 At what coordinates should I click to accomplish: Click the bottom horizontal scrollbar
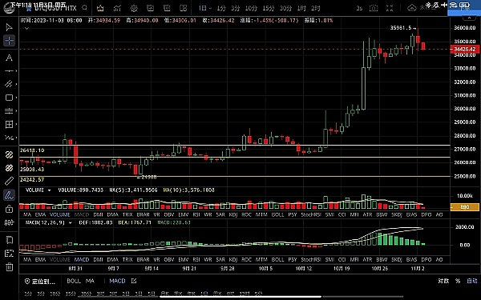240,296
